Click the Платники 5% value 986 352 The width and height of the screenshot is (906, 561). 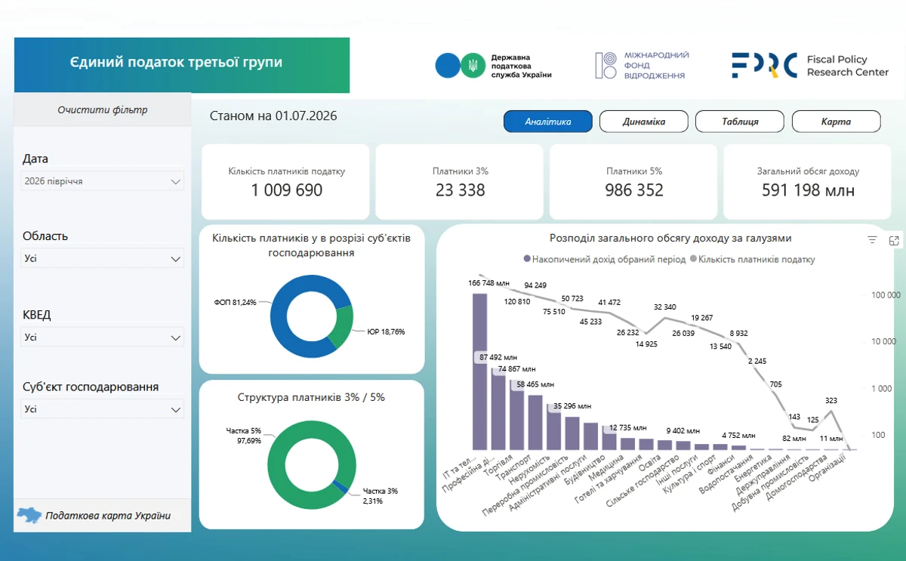click(x=633, y=190)
